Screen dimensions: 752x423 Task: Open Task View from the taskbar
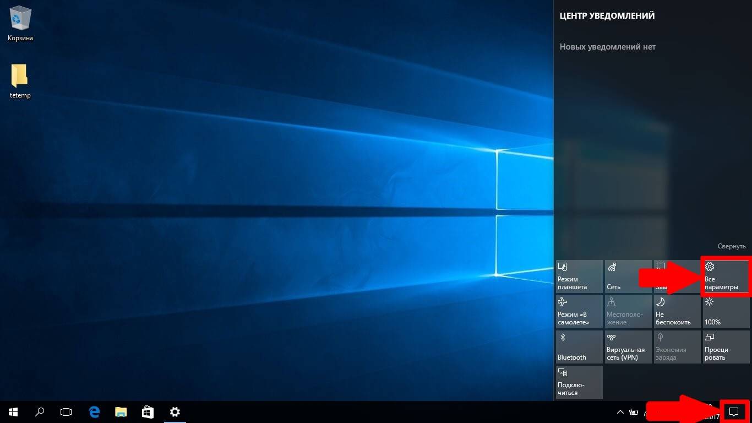coord(66,411)
